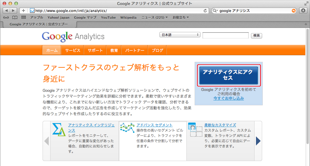This screenshot has height=166, width=310.
Task: Click the flexible customization hand icon
Action: click(x=195, y=130)
